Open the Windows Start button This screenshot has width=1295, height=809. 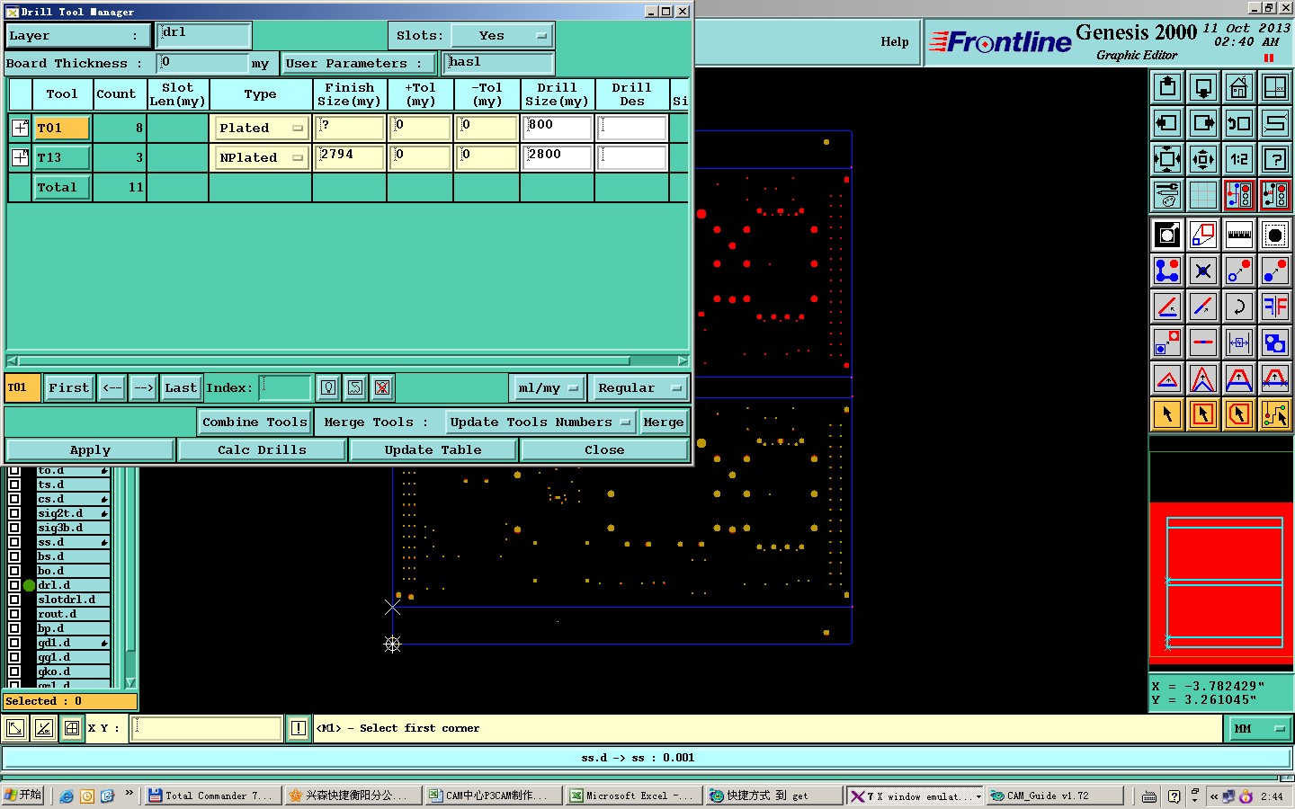coord(24,796)
